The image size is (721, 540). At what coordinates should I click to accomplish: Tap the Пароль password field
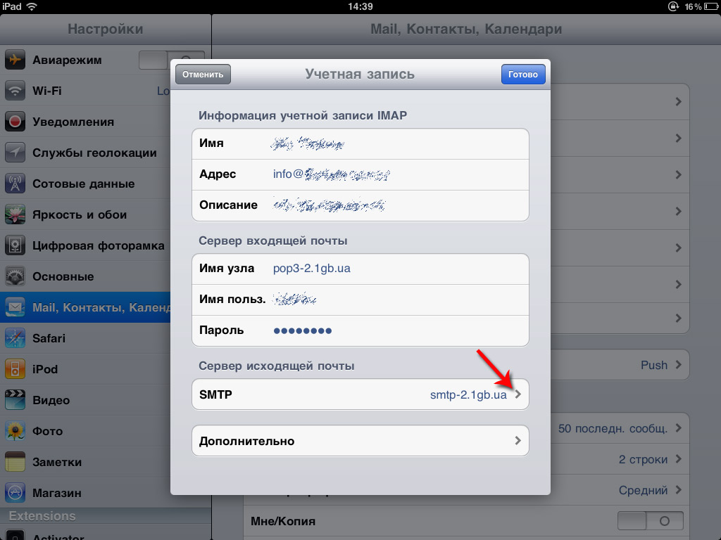pos(360,330)
